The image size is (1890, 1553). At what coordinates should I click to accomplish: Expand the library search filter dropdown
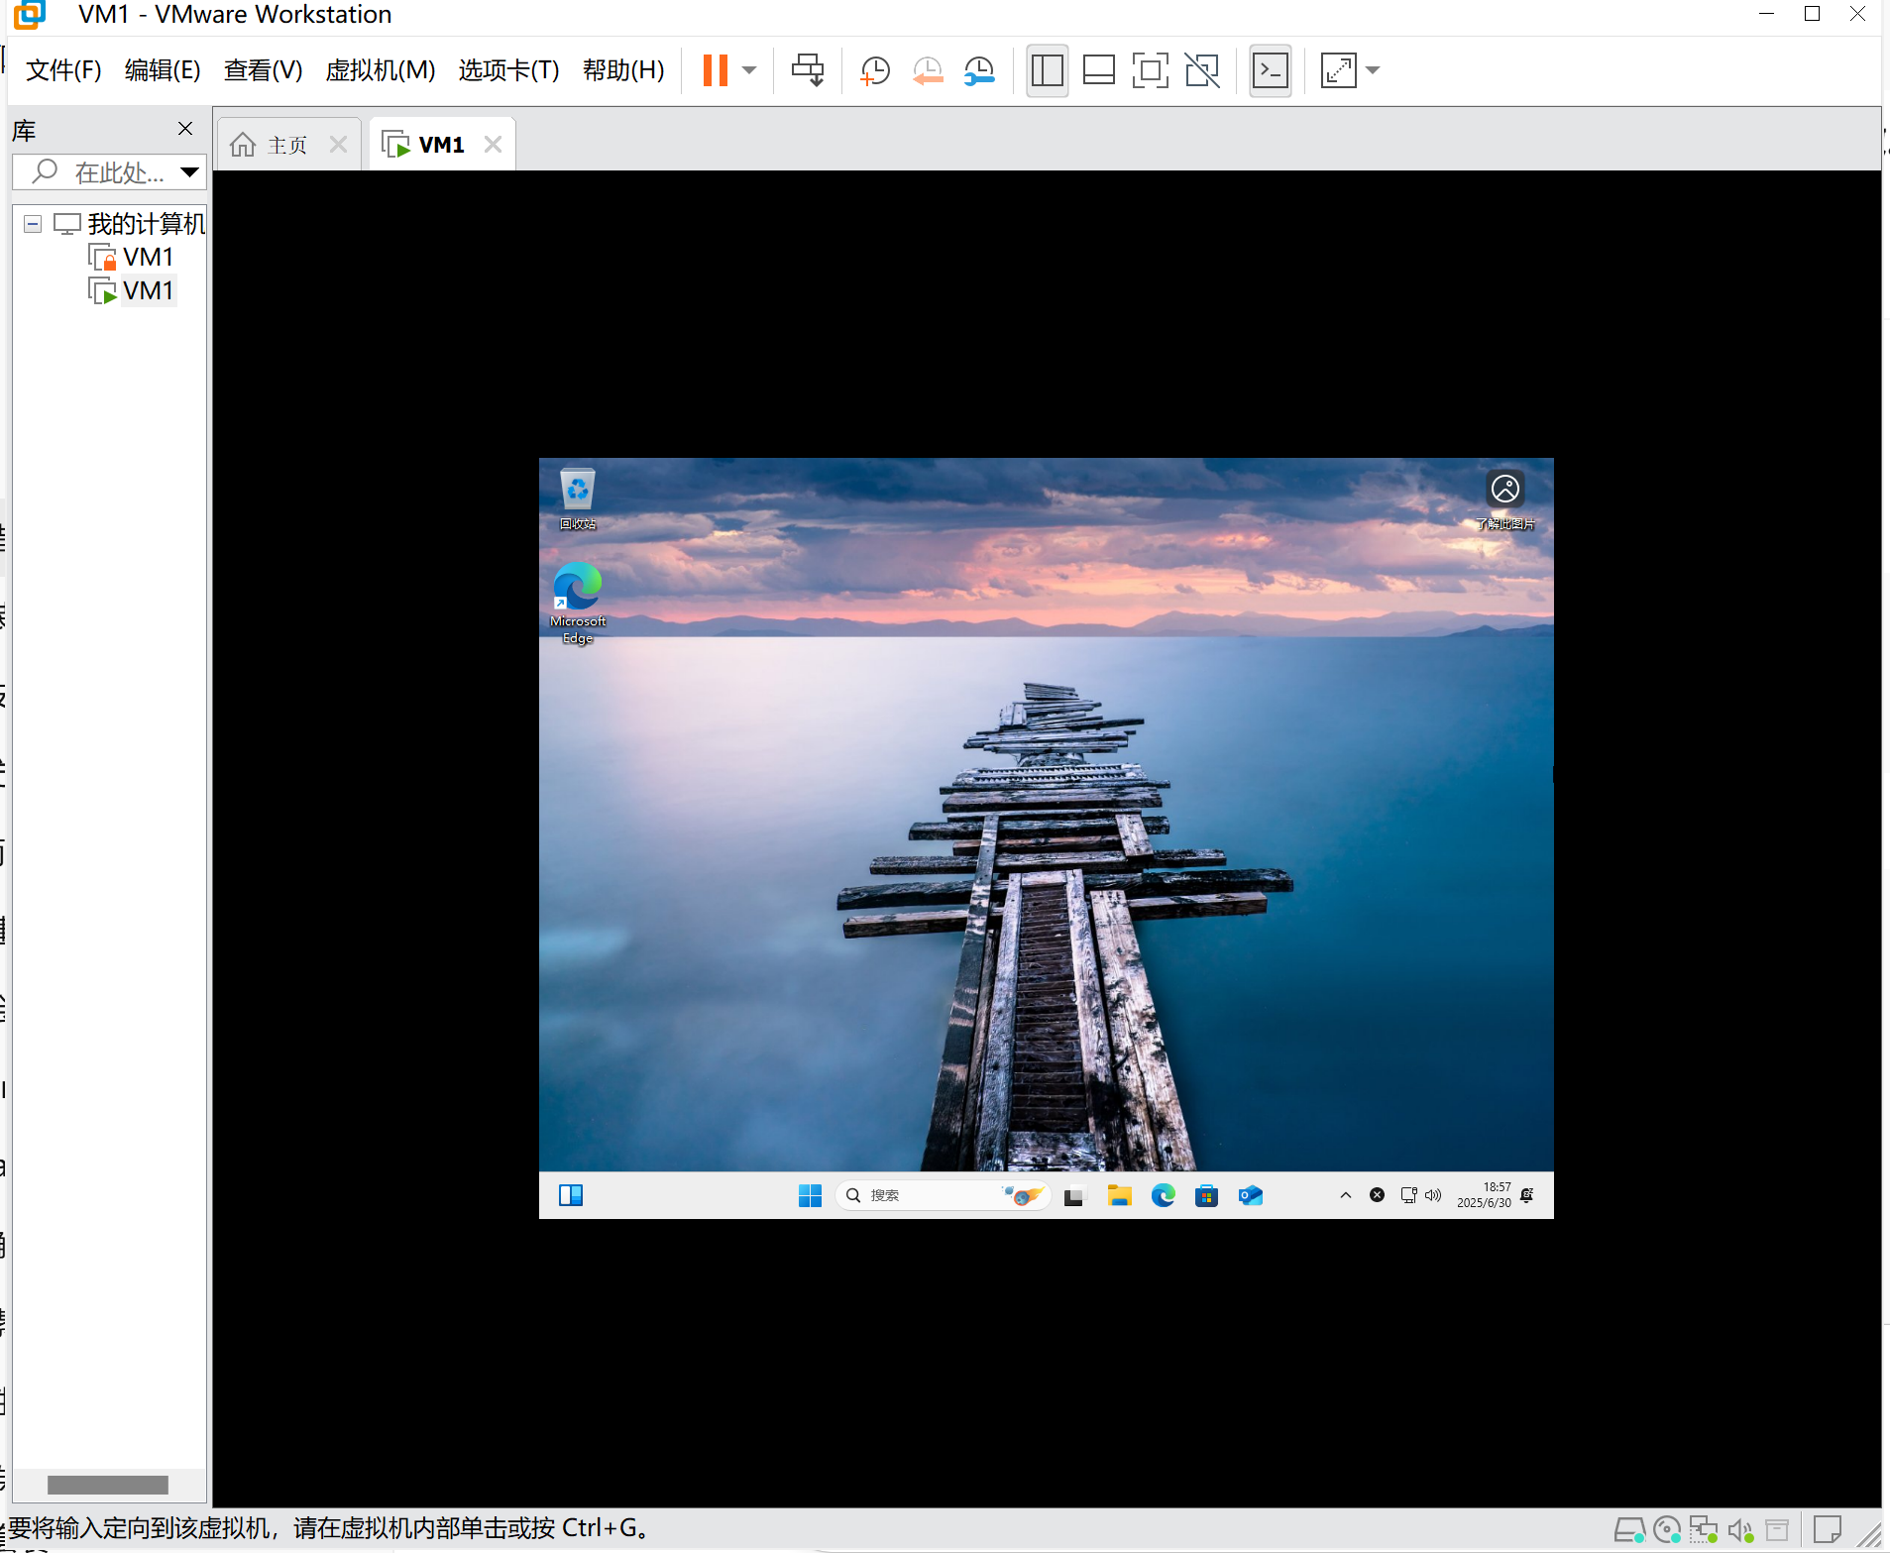coord(189,172)
